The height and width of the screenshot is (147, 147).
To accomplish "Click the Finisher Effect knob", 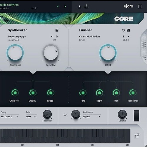I will click(x=108, y=53).
